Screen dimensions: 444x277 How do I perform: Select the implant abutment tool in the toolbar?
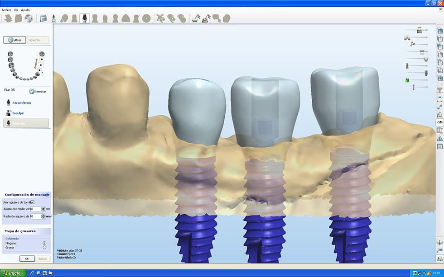[85, 18]
